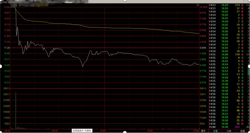
Task: Switch to the 分笔 tab
Action: point(215,131)
